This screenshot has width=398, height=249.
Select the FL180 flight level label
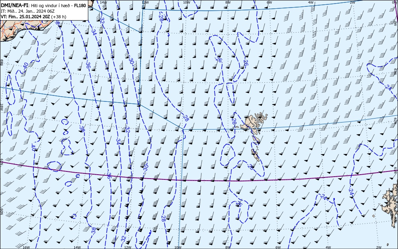pos(80,5)
